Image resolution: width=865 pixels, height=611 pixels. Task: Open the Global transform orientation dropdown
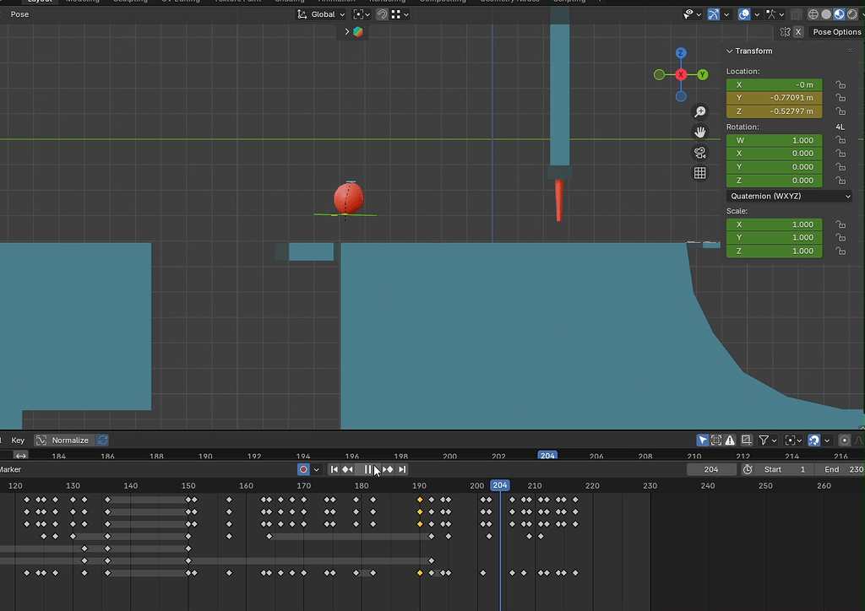(x=321, y=14)
